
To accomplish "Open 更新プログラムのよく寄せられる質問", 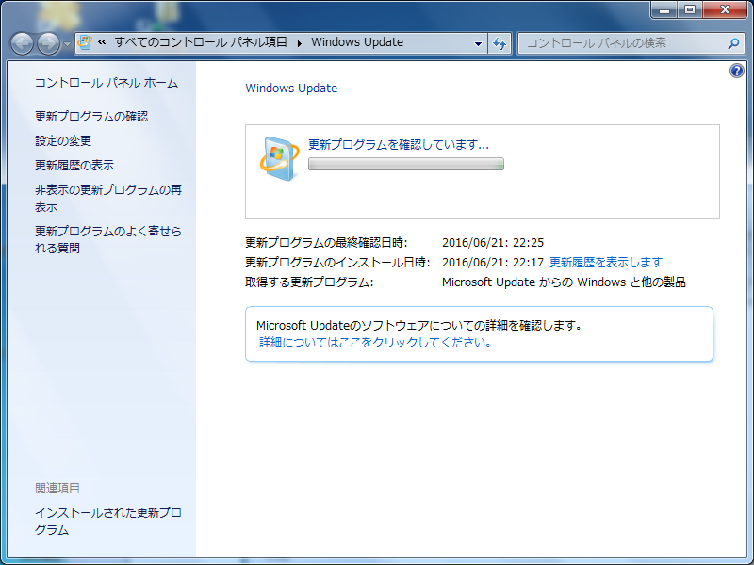I will (108, 239).
